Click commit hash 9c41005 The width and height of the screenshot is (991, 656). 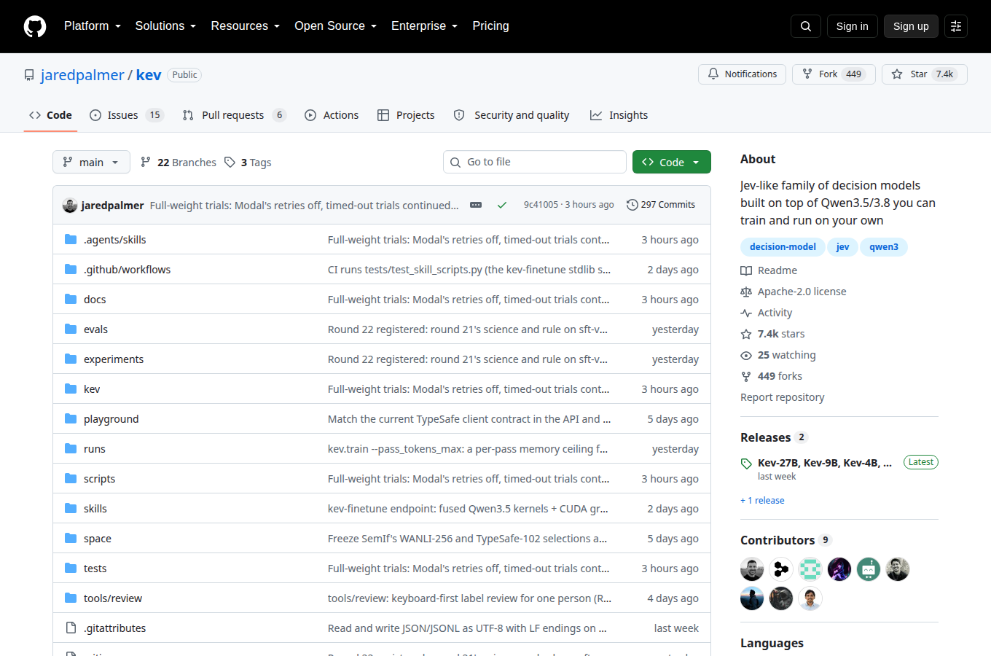click(541, 205)
